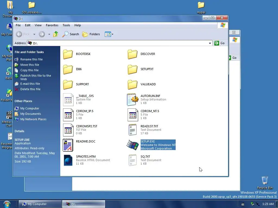Open the BOOTDISK folder icon

point(68,54)
